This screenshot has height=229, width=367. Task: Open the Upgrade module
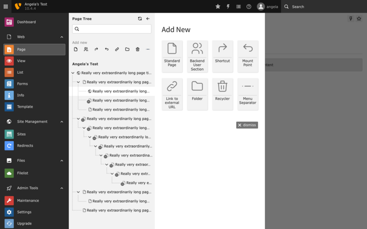pos(34,223)
